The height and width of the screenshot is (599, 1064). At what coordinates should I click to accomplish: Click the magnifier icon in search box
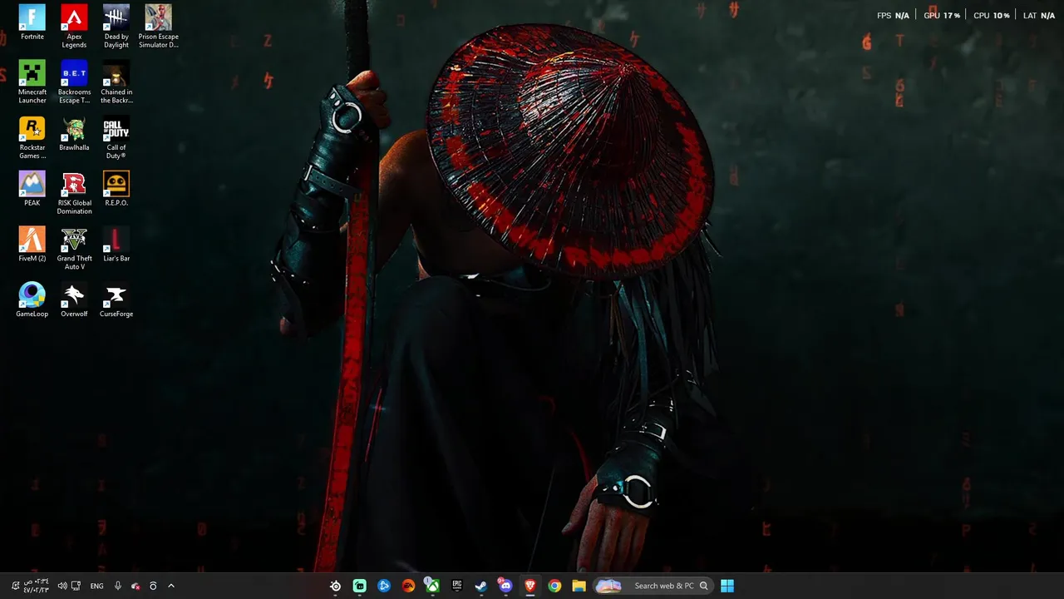pyautogui.click(x=703, y=586)
